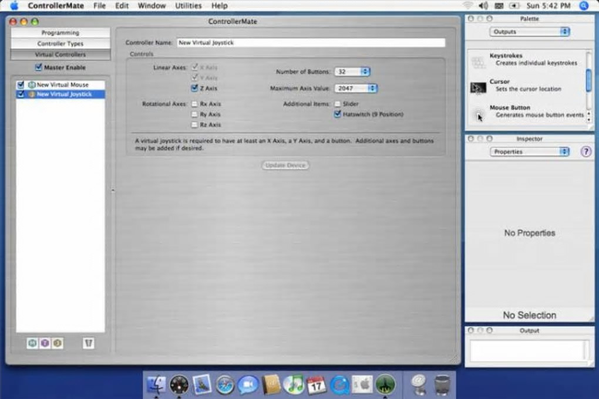This screenshot has height=399, width=599.
Task: Disable the New Virtual Mouse checkbox
Action: [x=21, y=84]
